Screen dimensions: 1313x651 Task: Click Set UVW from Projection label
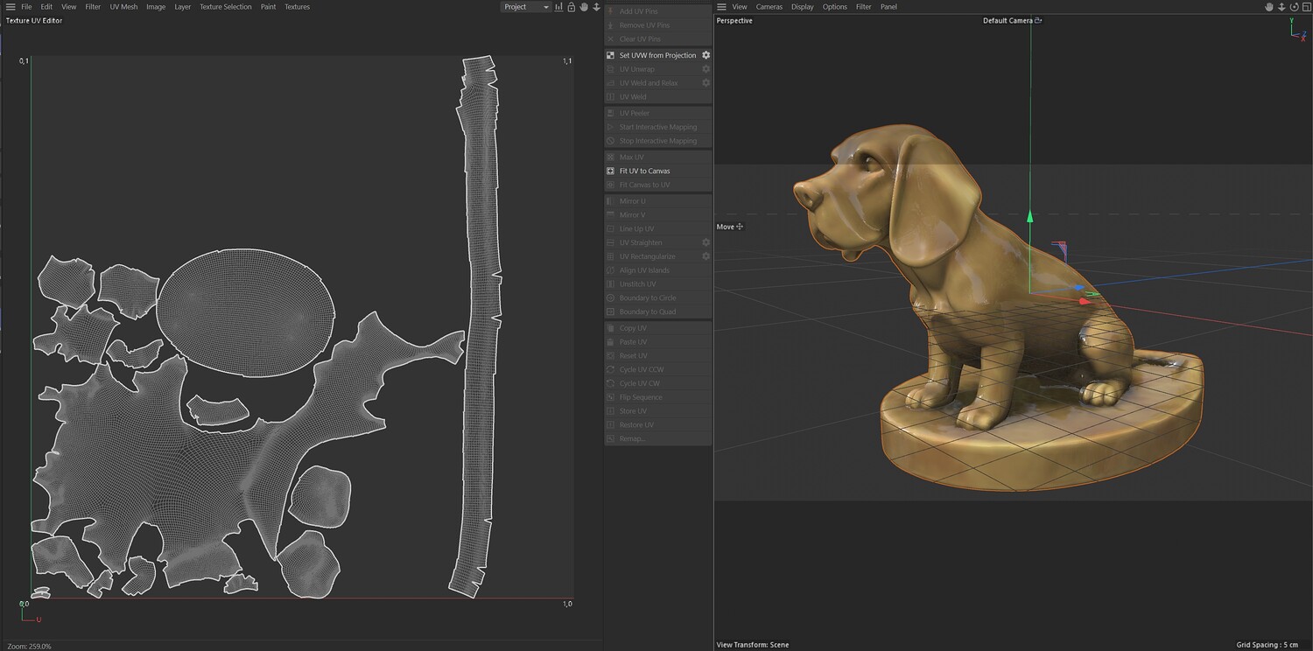658,55
